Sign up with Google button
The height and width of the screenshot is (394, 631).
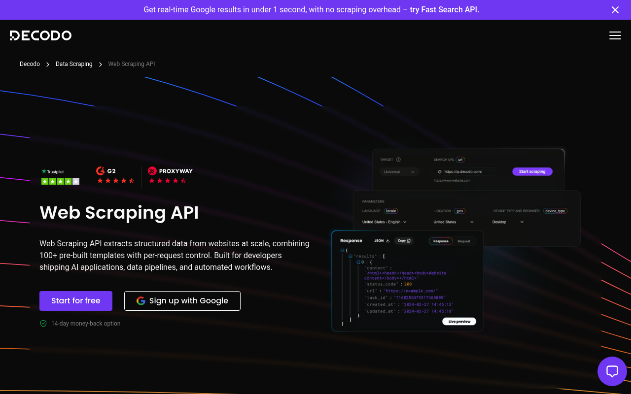[x=182, y=301]
